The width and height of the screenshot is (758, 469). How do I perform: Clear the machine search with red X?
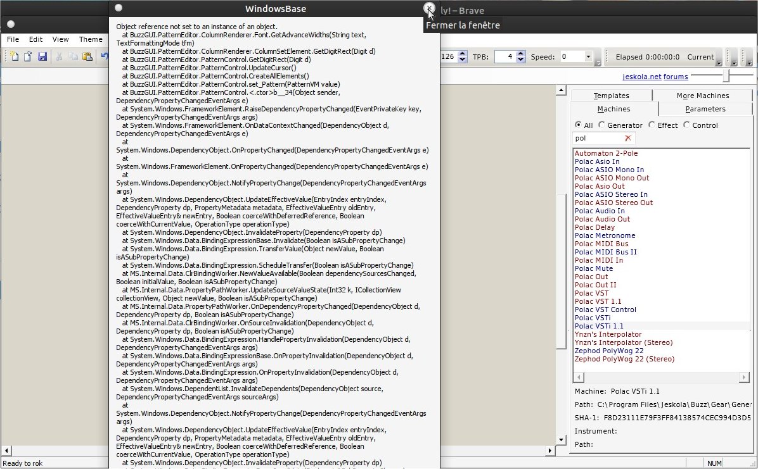click(x=628, y=138)
